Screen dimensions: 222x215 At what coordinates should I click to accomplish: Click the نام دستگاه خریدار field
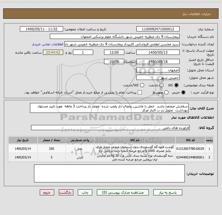115,37
